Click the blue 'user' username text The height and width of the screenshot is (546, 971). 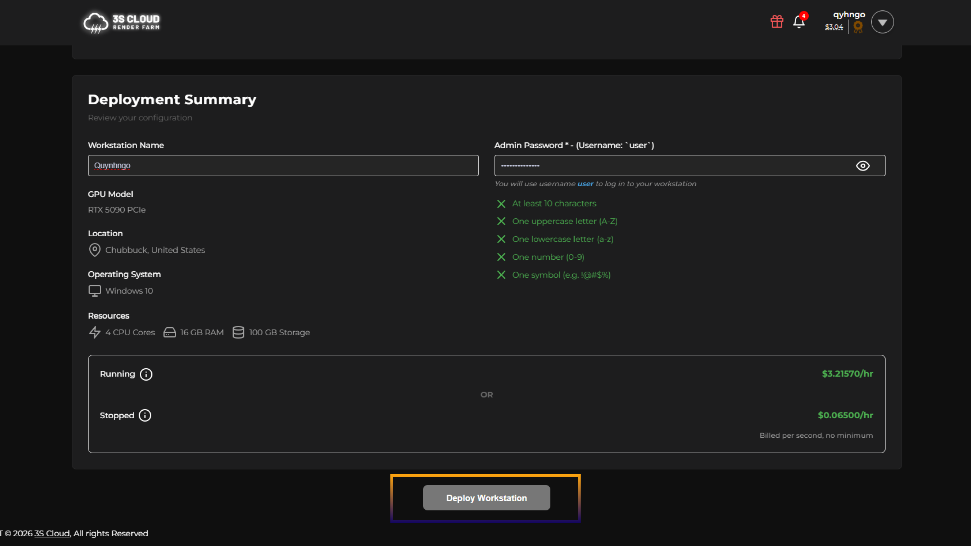coord(585,184)
